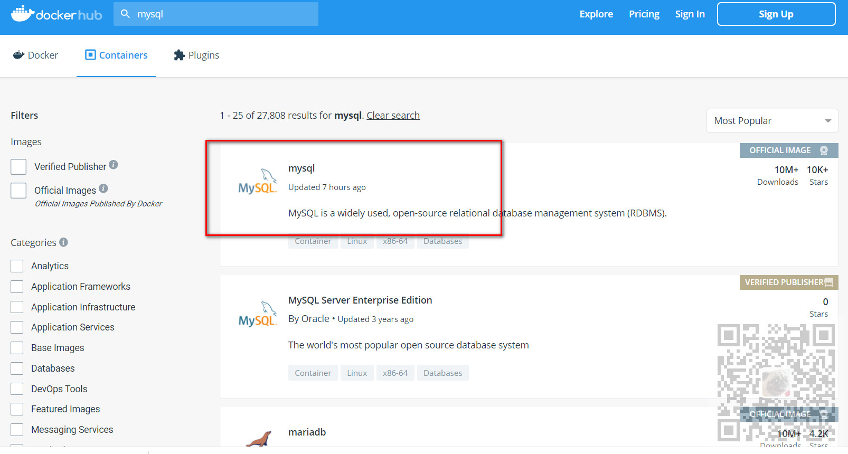Enable the Base Images filter
The height and width of the screenshot is (454, 848).
17,347
